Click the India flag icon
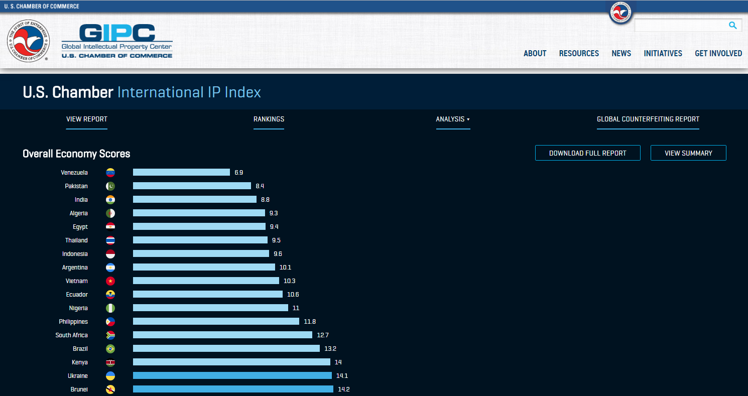 point(110,200)
